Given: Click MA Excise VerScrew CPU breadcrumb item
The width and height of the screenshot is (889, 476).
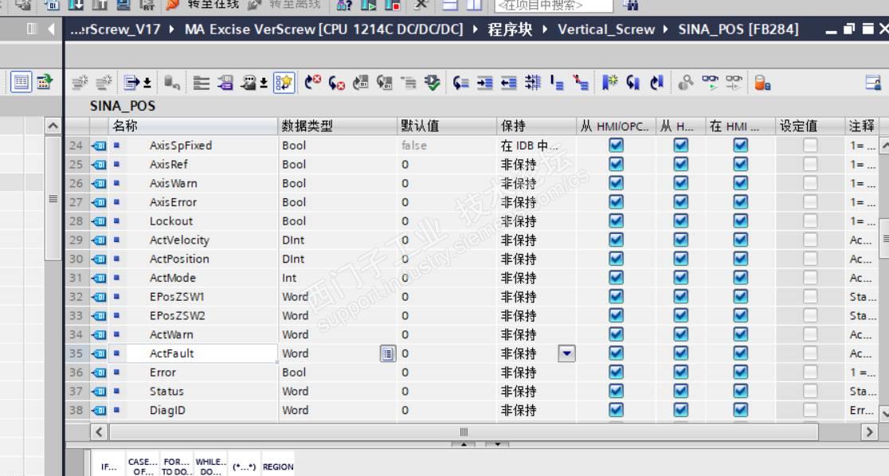Looking at the screenshot, I should pos(323,29).
